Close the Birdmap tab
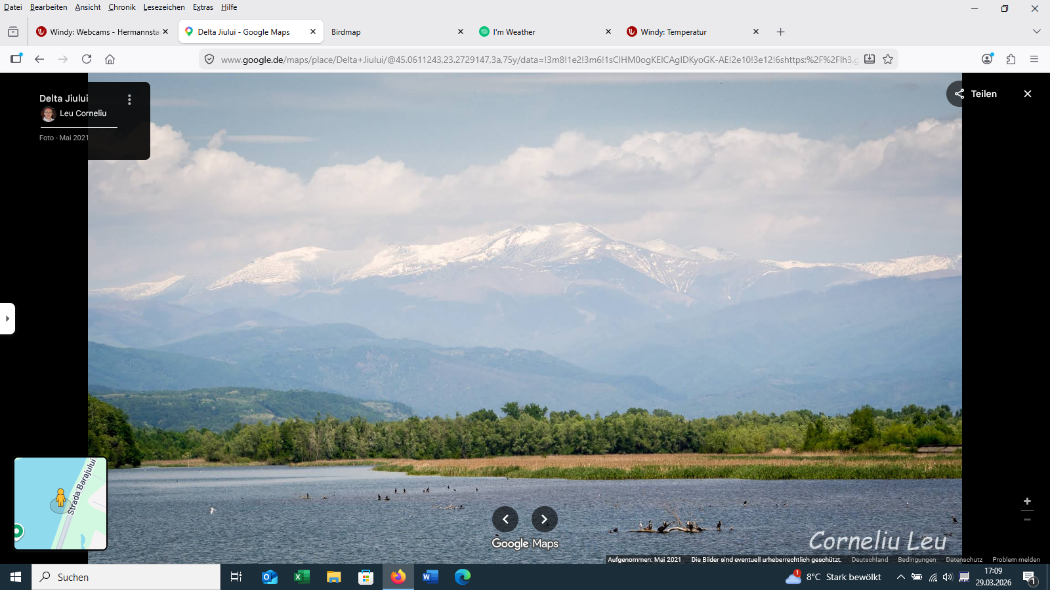1050x590 pixels. coord(461,31)
